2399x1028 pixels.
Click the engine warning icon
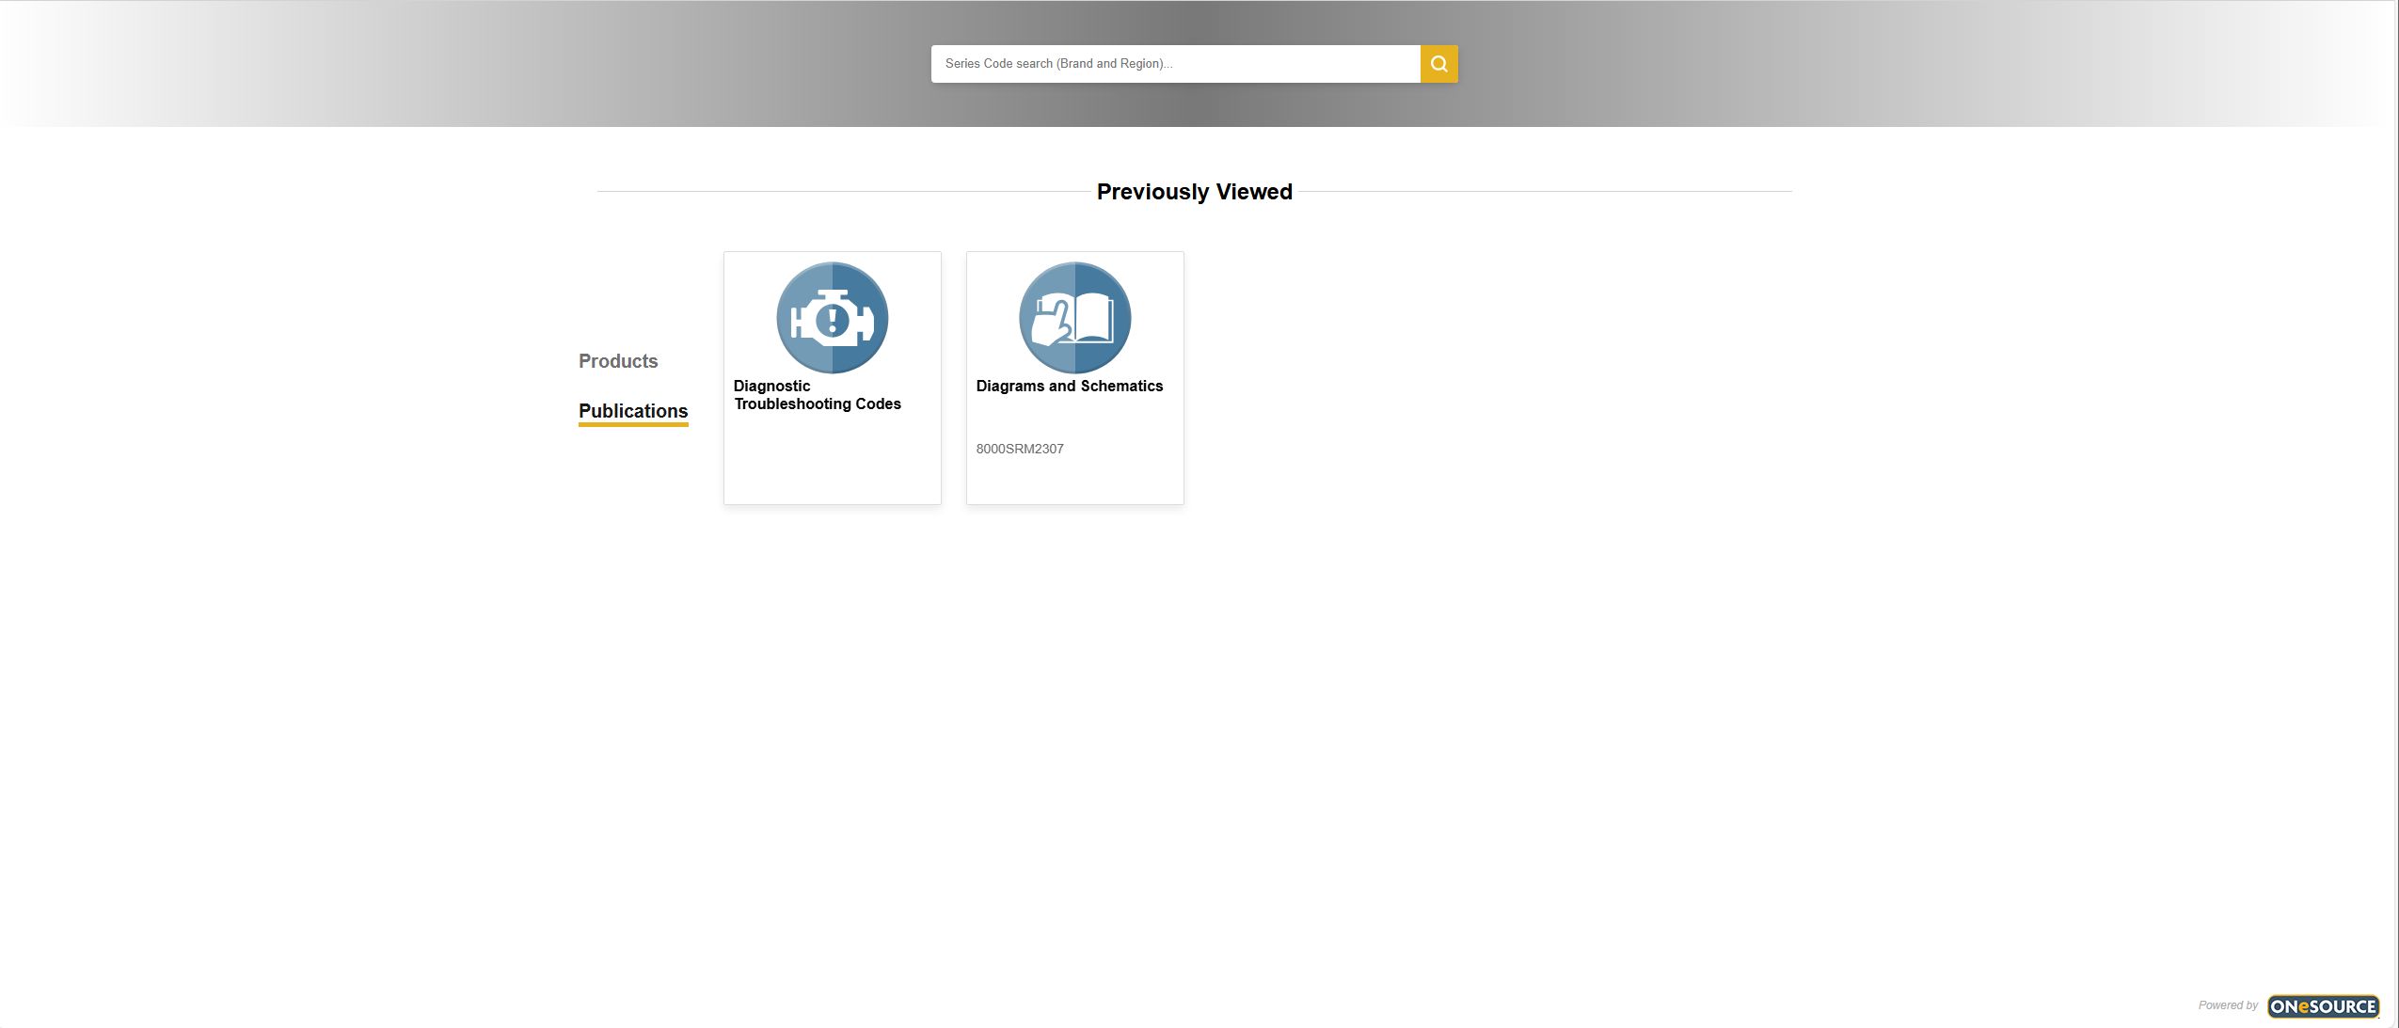(x=832, y=318)
